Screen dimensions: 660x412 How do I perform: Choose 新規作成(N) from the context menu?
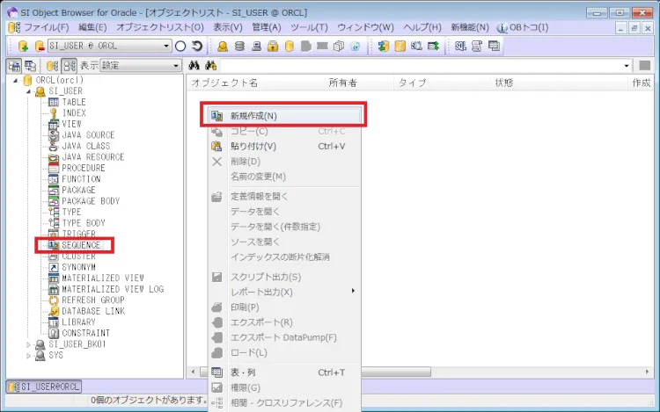(x=284, y=116)
